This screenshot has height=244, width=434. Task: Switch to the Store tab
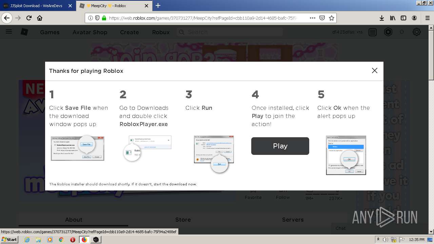[x=183, y=220]
